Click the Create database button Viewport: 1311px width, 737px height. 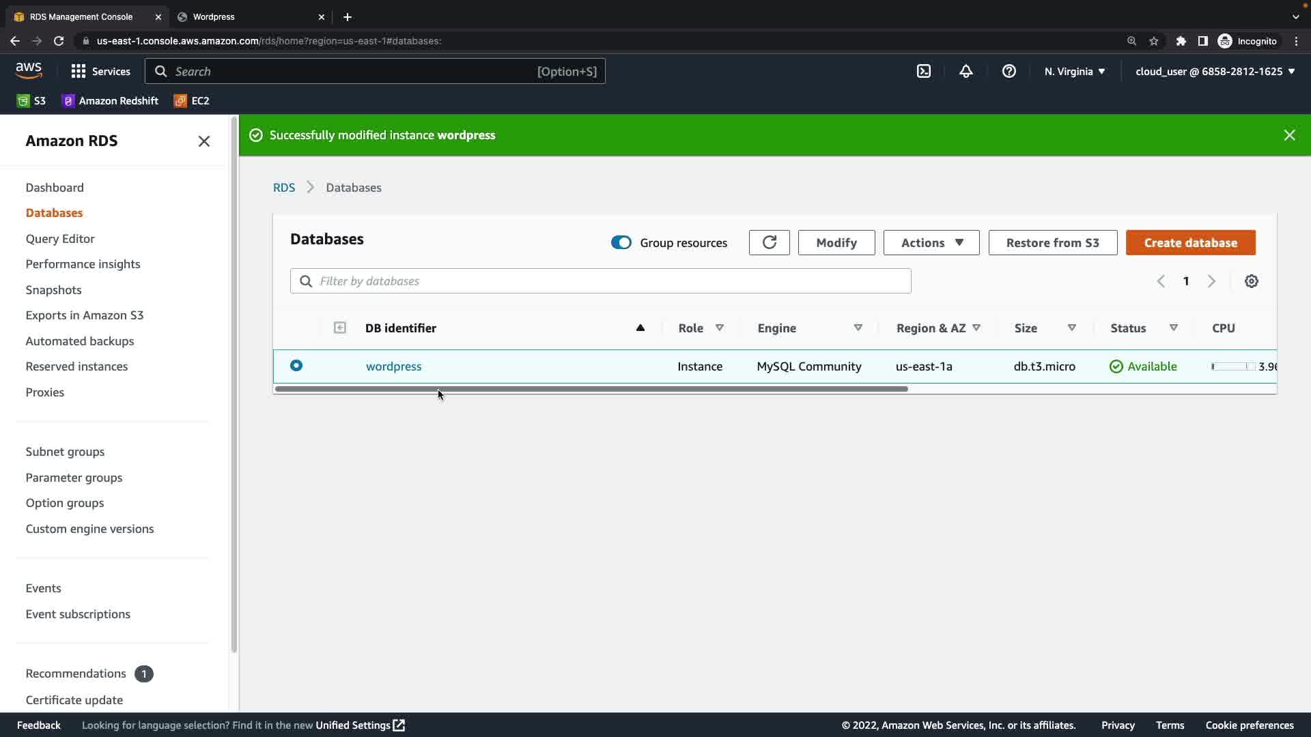click(x=1190, y=243)
